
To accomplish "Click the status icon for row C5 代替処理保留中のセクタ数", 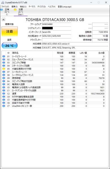I will [x=4, y=100].
